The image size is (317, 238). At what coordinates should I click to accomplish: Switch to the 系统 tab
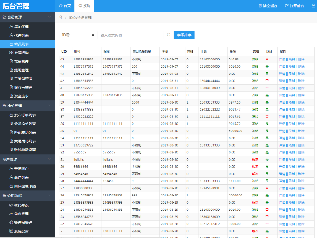84,6
